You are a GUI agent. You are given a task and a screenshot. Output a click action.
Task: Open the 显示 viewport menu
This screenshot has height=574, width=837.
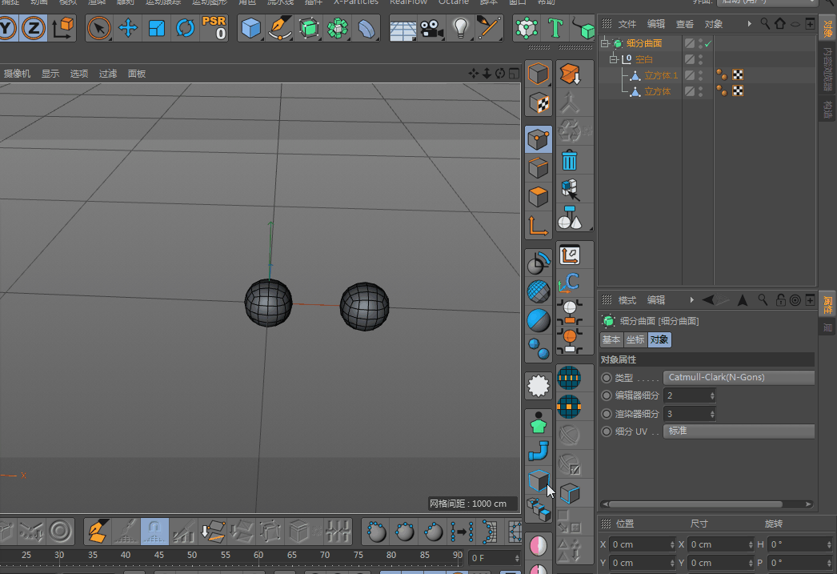point(50,74)
